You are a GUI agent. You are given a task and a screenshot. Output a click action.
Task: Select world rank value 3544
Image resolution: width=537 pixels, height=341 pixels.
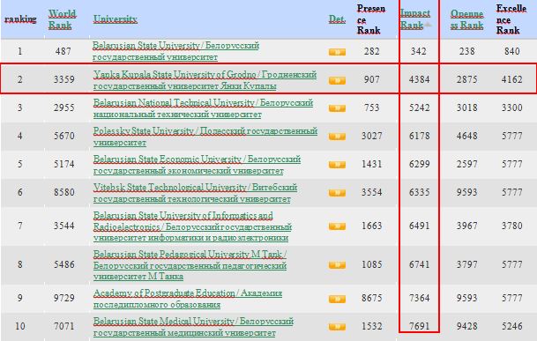tap(64, 226)
